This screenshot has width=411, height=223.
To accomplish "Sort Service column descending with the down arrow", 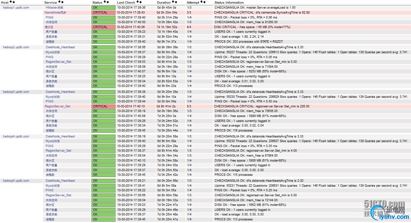I will [62, 2].
